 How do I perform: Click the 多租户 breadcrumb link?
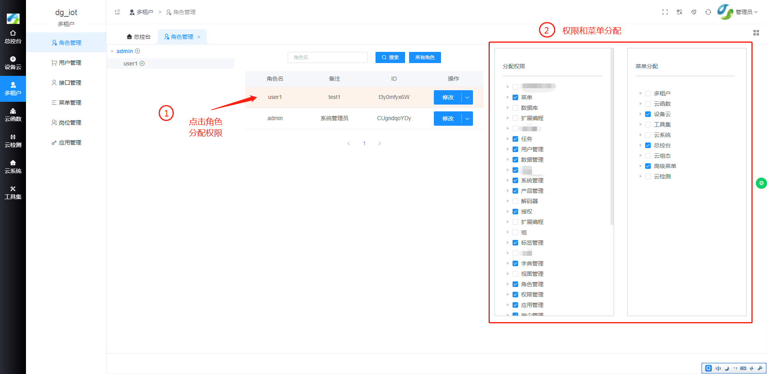[141, 12]
